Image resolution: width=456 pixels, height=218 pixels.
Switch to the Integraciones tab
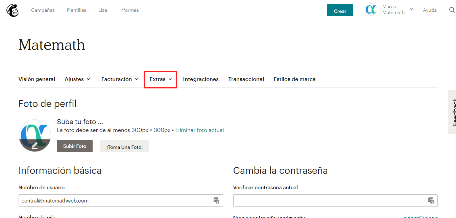(201, 79)
